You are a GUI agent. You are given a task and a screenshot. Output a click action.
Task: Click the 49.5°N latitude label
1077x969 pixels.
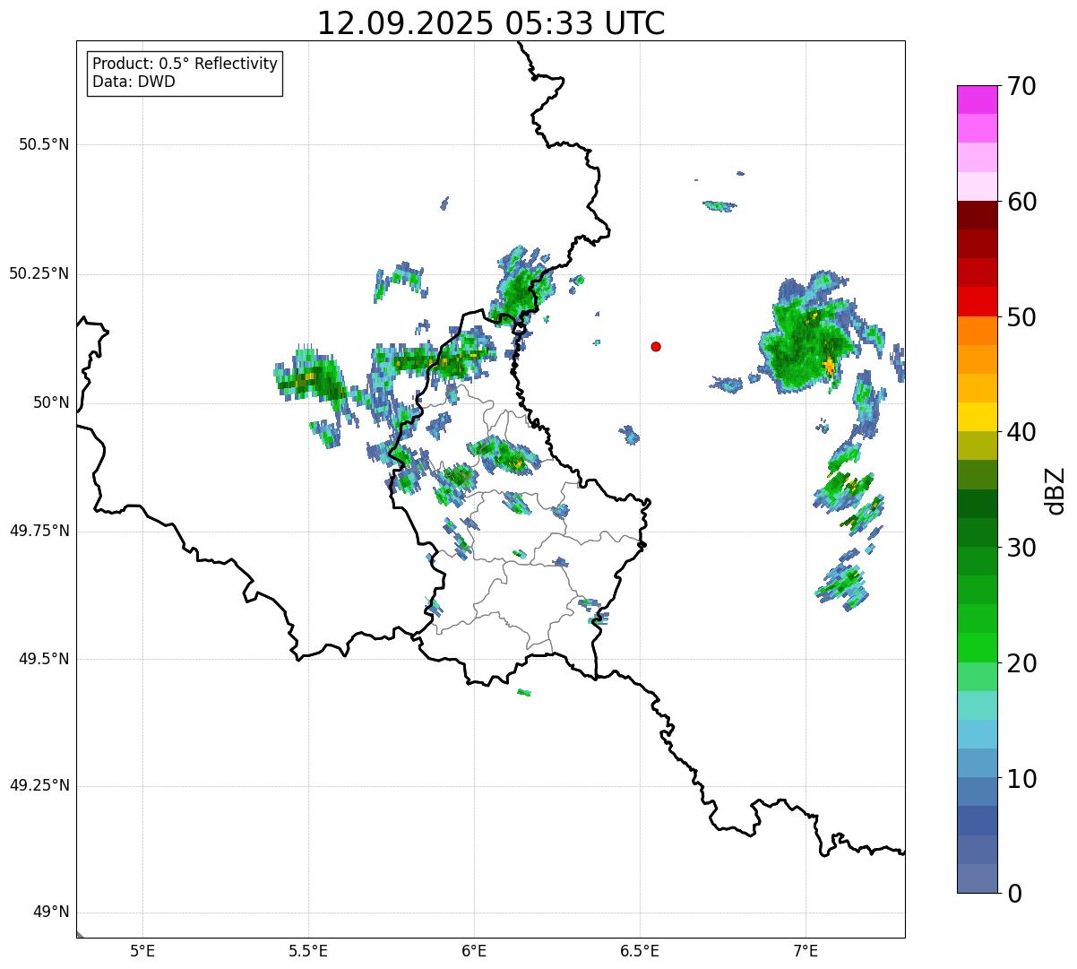click(44, 659)
